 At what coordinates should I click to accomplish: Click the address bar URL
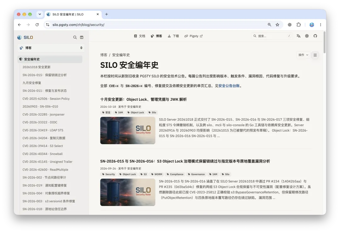click(x=78, y=25)
